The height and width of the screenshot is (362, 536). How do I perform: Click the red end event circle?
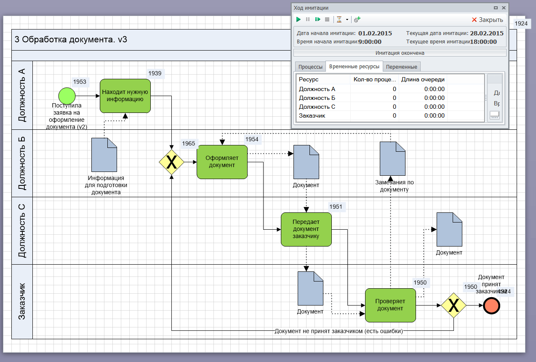pos(491,305)
